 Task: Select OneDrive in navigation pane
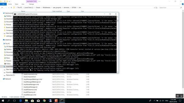click(x=8, y=40)
